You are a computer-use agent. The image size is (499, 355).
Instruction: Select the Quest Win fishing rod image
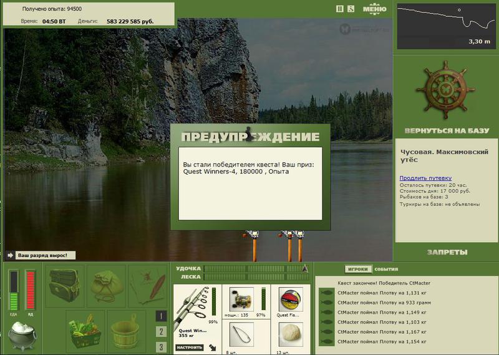[x=192, y=306]
